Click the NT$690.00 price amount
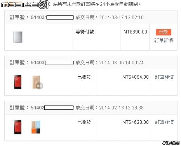The height and width of the screenshot is (146, 181). 135,32
